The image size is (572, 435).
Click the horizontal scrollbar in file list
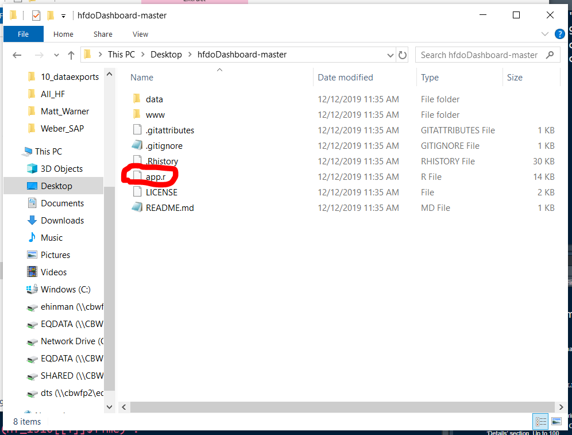coord(333,407)
